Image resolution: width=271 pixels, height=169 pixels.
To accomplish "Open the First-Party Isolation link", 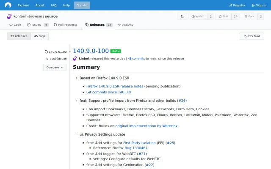I will point(139,143).
